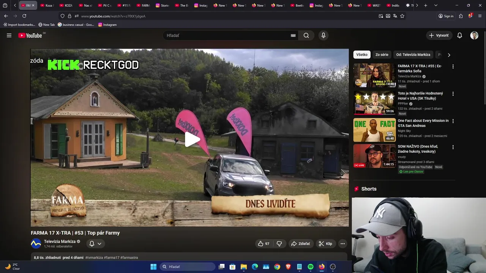Translate the page with address bar icon
Image resolution: width=486 pixels, height=273 pixels.
pos(395,16)
